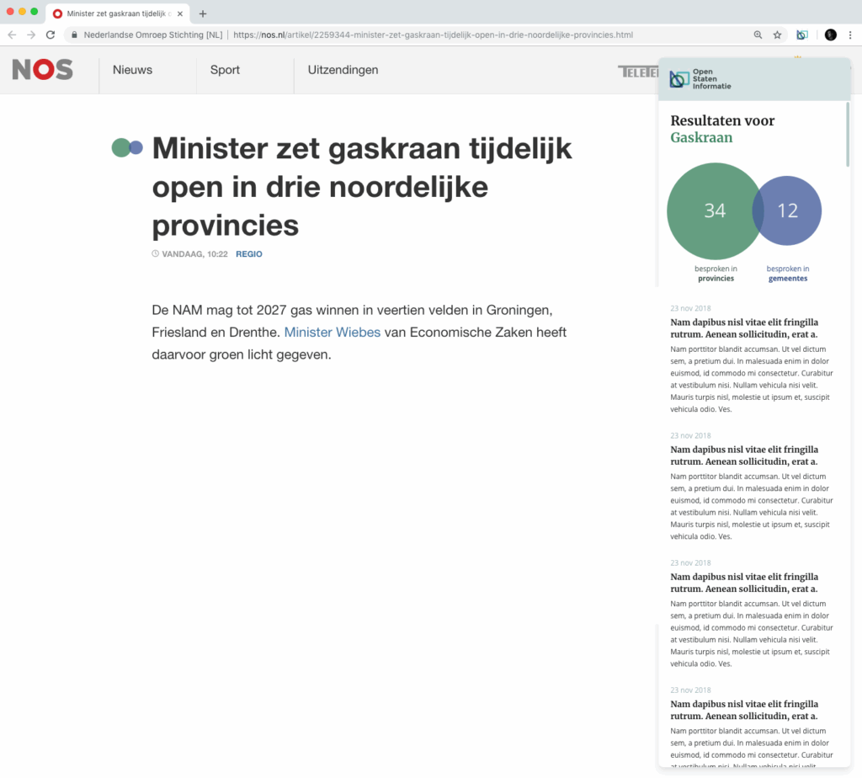Bookmark this page with the star icon

[x=778, y=35]
